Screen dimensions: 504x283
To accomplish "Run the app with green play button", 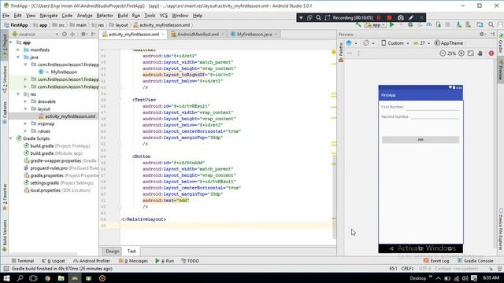I will click(x=392, y=25).
